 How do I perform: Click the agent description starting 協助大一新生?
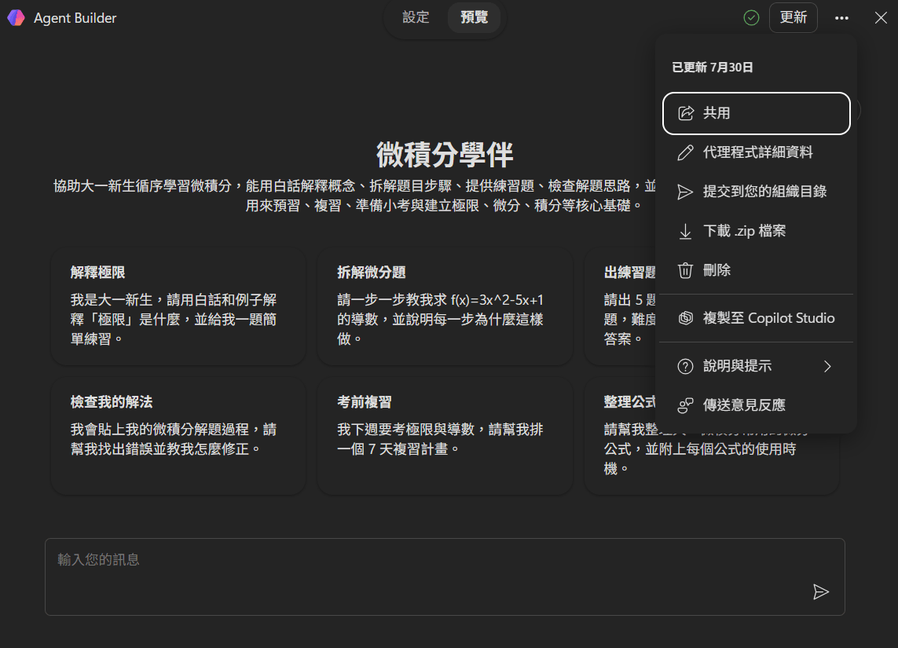[x=355, y=196]
